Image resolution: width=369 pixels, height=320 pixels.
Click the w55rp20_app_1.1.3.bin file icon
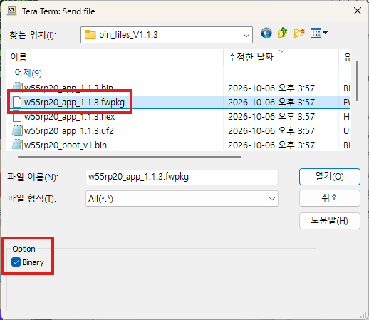18,88
